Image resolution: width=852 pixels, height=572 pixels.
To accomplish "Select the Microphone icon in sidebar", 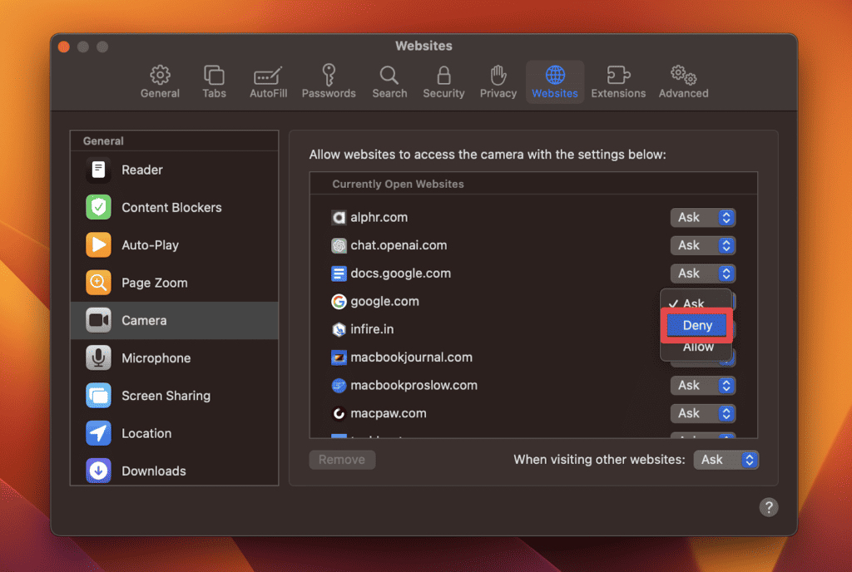I will tap(98, 358).
